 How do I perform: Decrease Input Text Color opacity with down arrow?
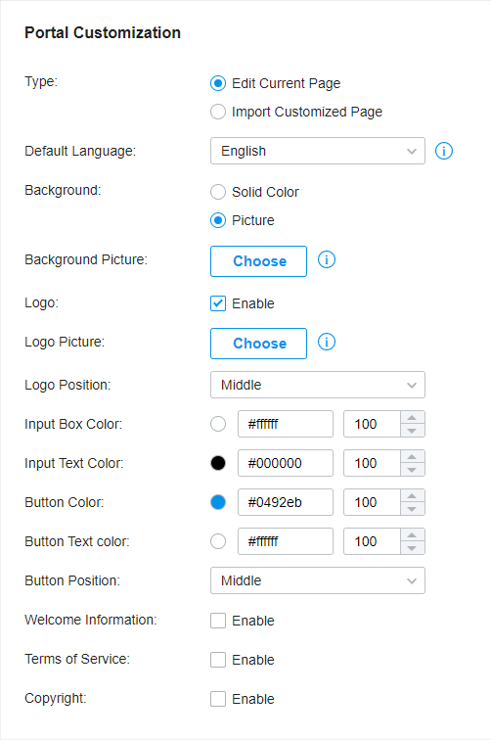coord(412,470)
